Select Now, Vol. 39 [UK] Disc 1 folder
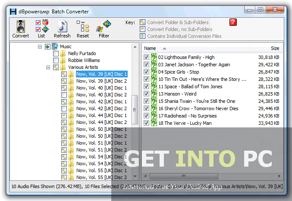The height and width of the screenshot is (201, 292). (101, 74)
